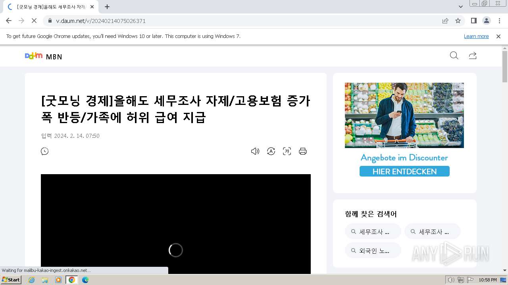Open the Windows Start menu
This screenshot has height=285, width=508.
11,280
